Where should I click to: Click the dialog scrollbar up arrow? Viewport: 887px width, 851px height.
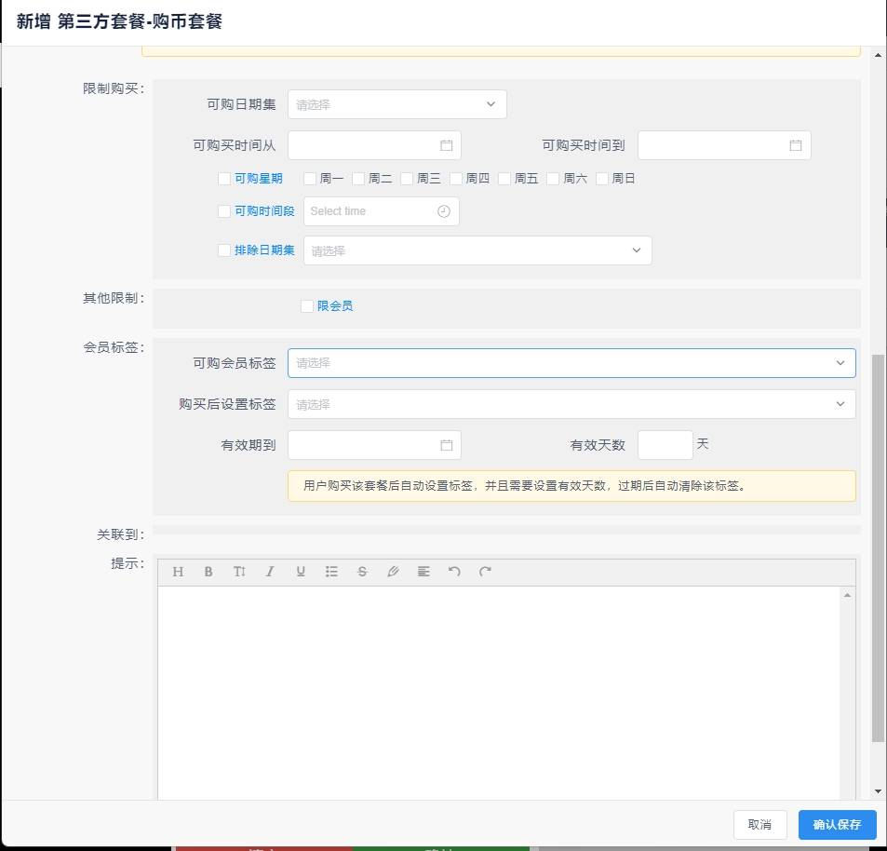(878, 56)
